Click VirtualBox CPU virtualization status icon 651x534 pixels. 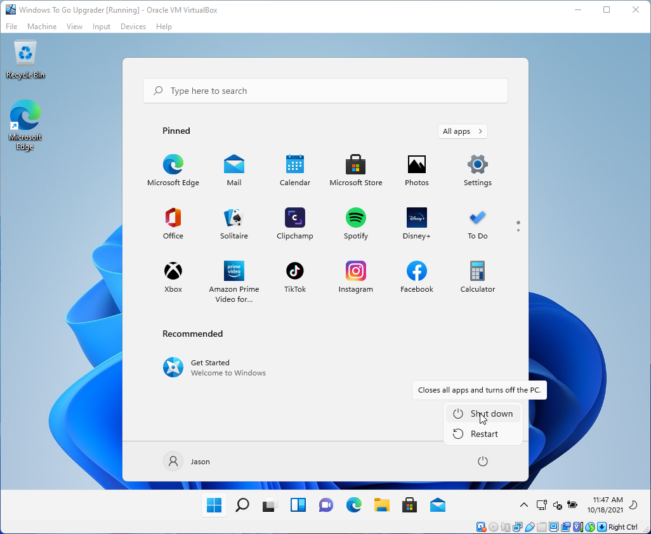[578, 527]
